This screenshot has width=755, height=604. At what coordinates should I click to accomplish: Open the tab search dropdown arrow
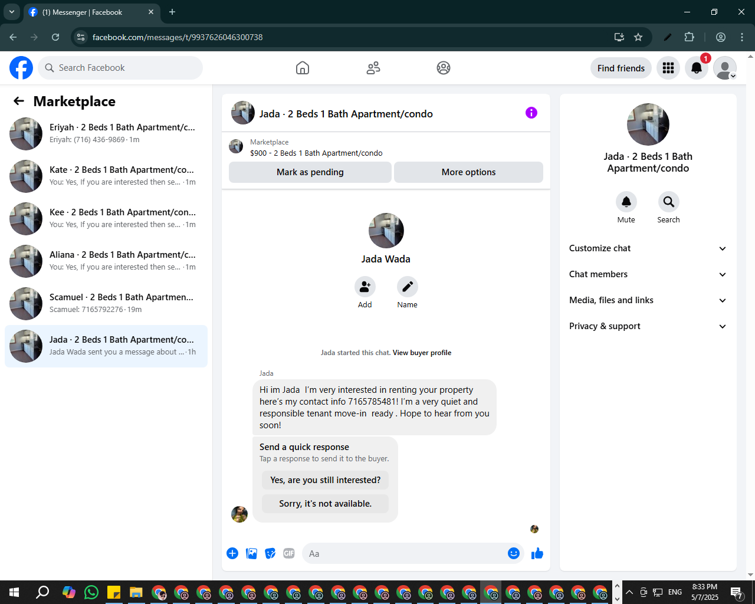click(x=11, y=12)
